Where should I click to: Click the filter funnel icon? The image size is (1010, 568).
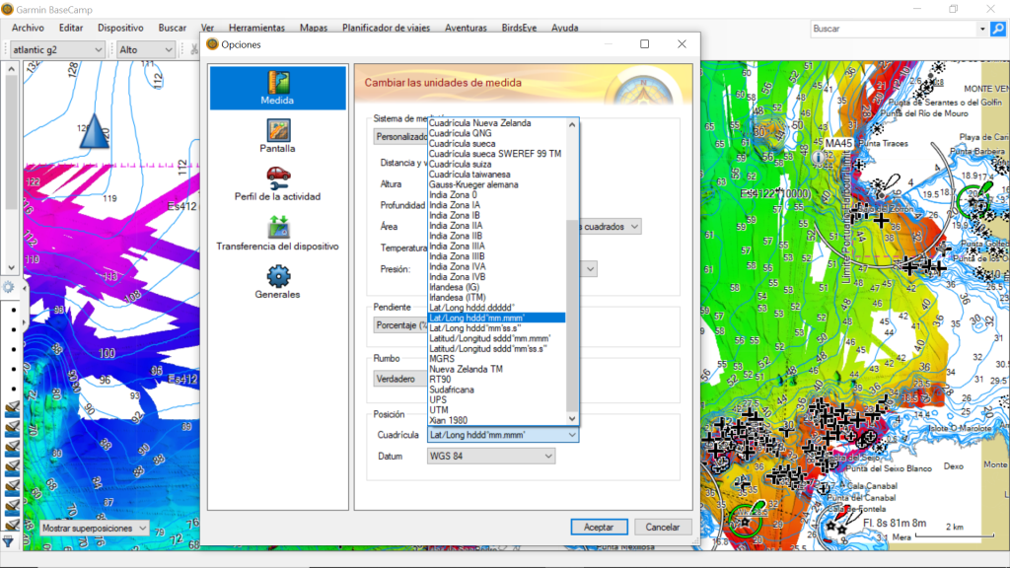click(x=8, y=541)
